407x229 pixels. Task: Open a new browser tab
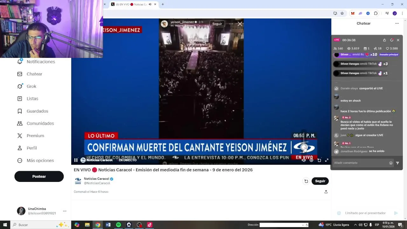click(163, 4)
